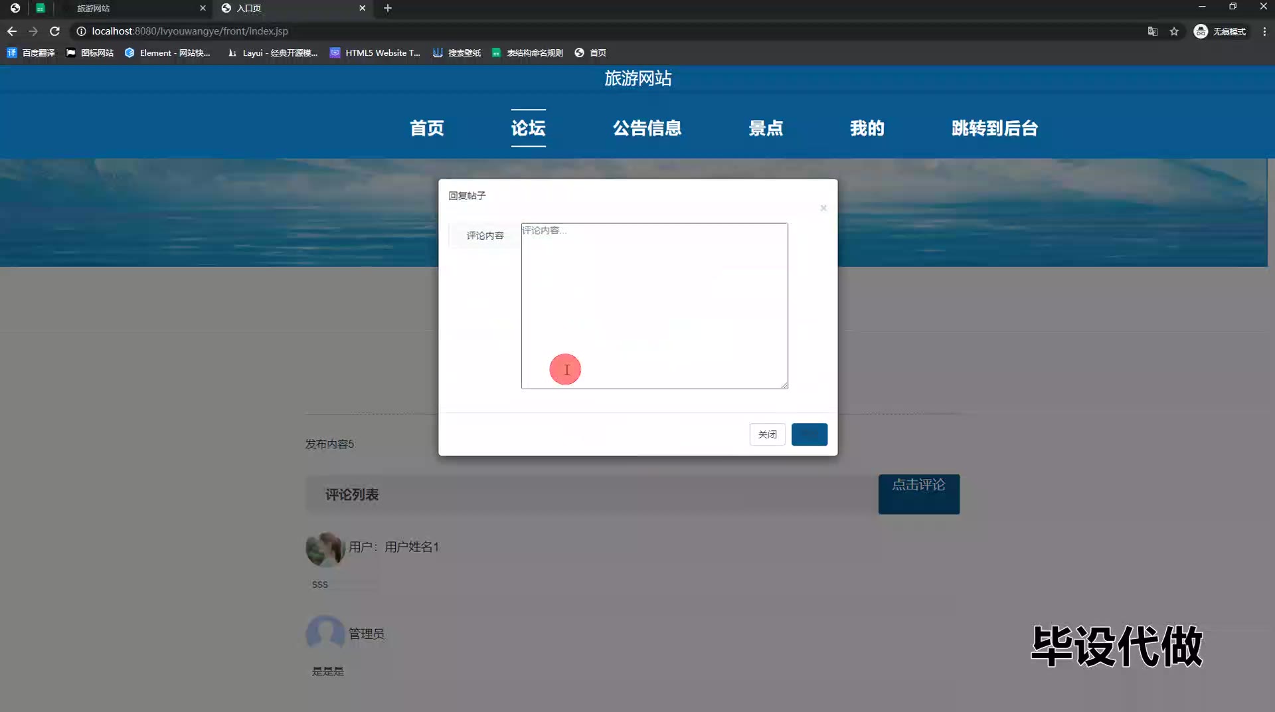Open the 图标网站 bookmark
Viewport: 1275px width, 712px height.
90,53
